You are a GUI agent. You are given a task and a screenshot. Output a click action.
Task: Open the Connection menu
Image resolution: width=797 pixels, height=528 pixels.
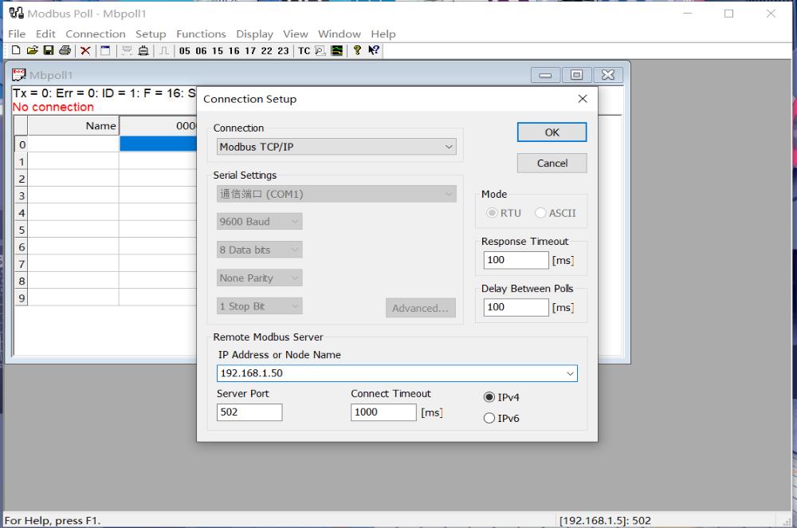[x=95, y=34]
